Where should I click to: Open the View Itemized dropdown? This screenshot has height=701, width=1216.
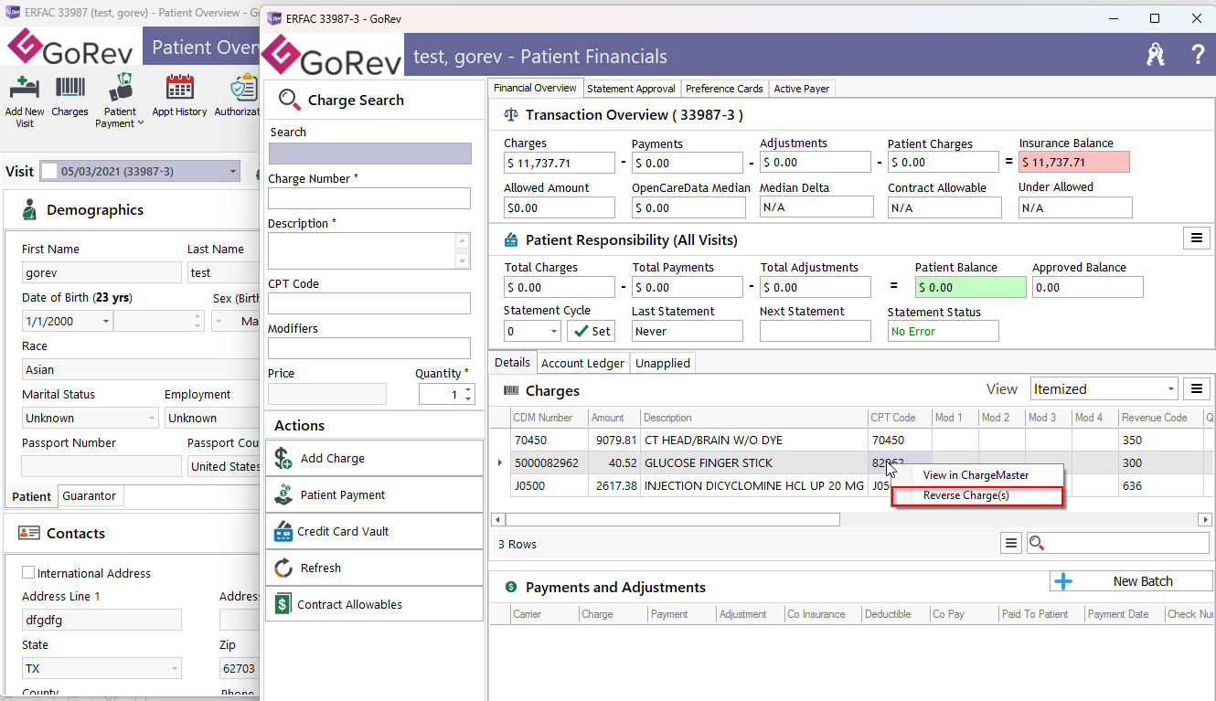[1171, 389]
